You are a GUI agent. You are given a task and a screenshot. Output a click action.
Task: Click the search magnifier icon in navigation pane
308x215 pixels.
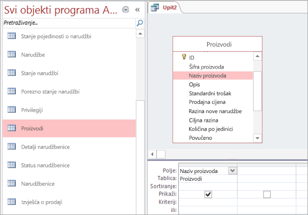coord(140,23)
